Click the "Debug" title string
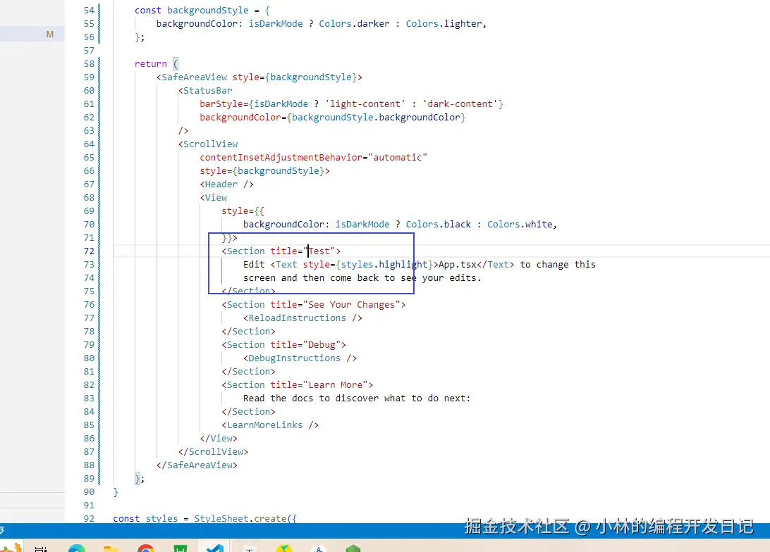The height and width of the screenshot is (552, 770). (322, 344)
